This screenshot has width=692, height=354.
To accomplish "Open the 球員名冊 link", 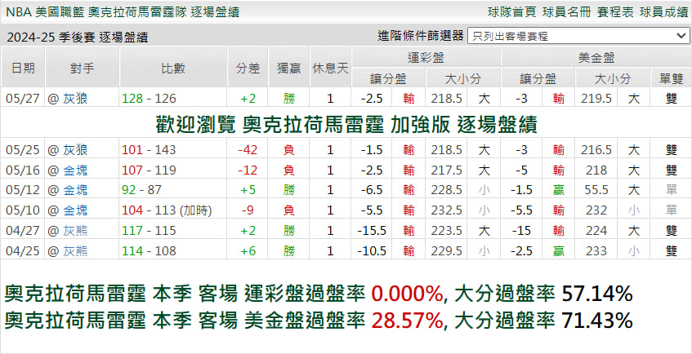I will point(567,12).
